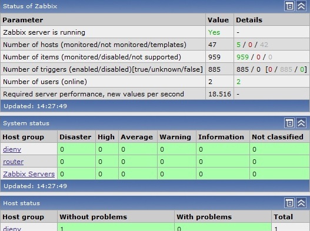
Task: Click 'Required server performance' row label
Action: click(94, 94)
